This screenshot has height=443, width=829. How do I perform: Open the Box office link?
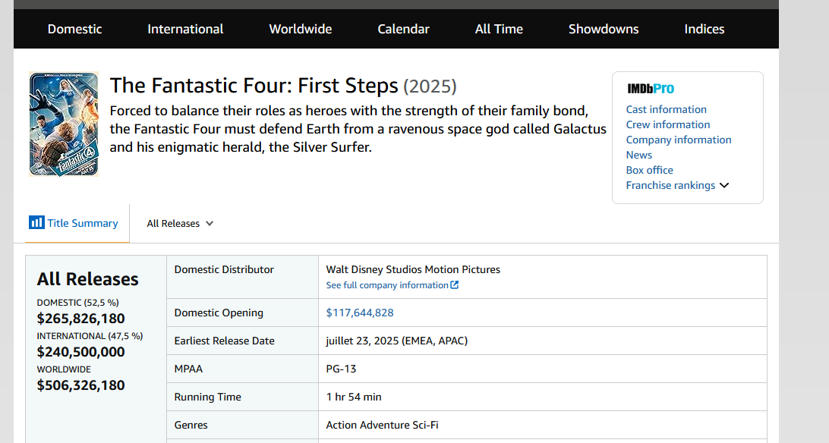pyautogui.click(x=649, y=170)
